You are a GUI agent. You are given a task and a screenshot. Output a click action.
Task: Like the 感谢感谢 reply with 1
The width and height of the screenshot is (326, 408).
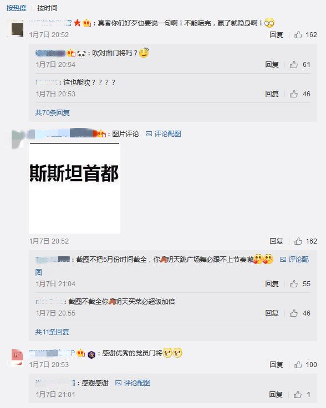[298, 395]
